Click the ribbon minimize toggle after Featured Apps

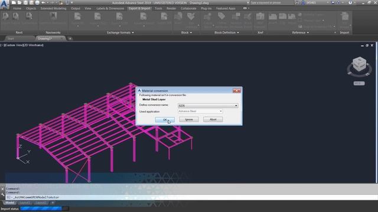point(245,8)
